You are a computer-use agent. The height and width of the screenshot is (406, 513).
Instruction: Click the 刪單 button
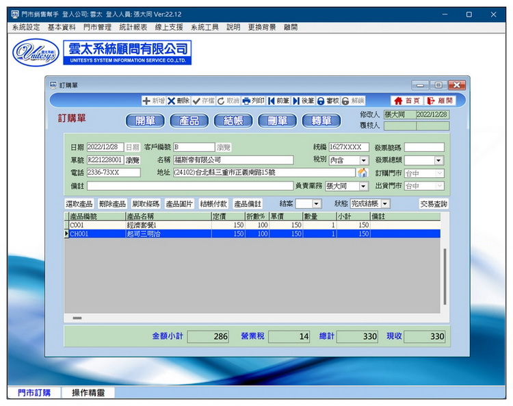click(x=277, y=120)
